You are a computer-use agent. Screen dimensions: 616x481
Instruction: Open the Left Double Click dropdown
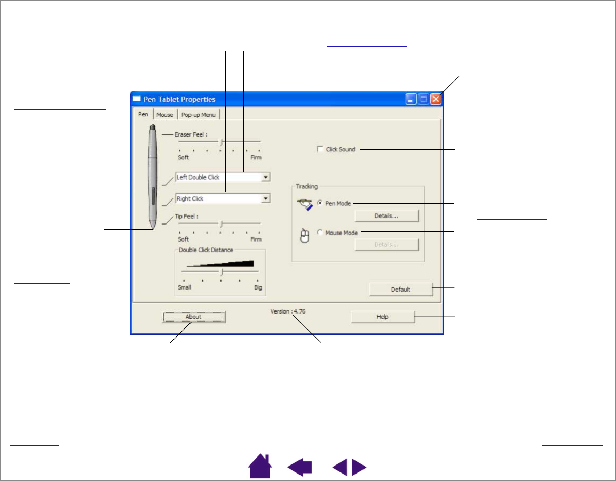(223, 178)
